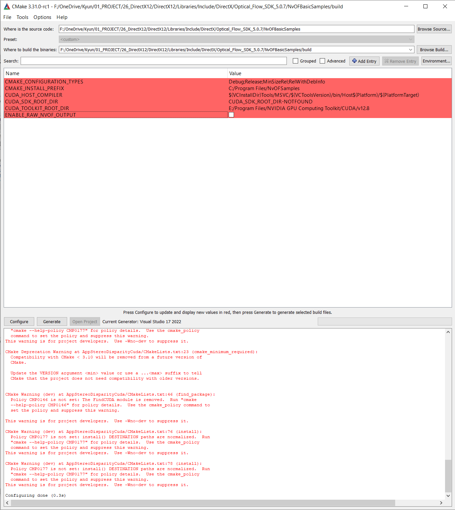Select the ENABLE_RAW_NVOF_OUTPUT entry name
The image size is (455, 510).
click(x=116, y=115)
